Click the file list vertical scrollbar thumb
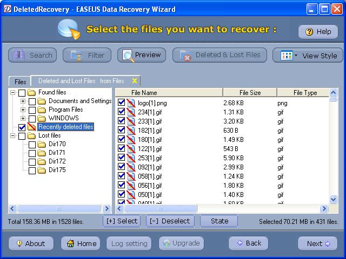The height and width of the screenshot is (259, 346). coord(333,99)
